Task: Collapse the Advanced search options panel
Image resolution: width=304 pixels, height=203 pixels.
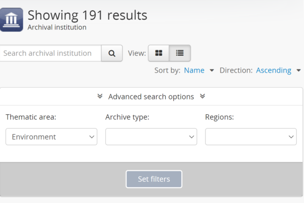Action: (x=151, y=96)
